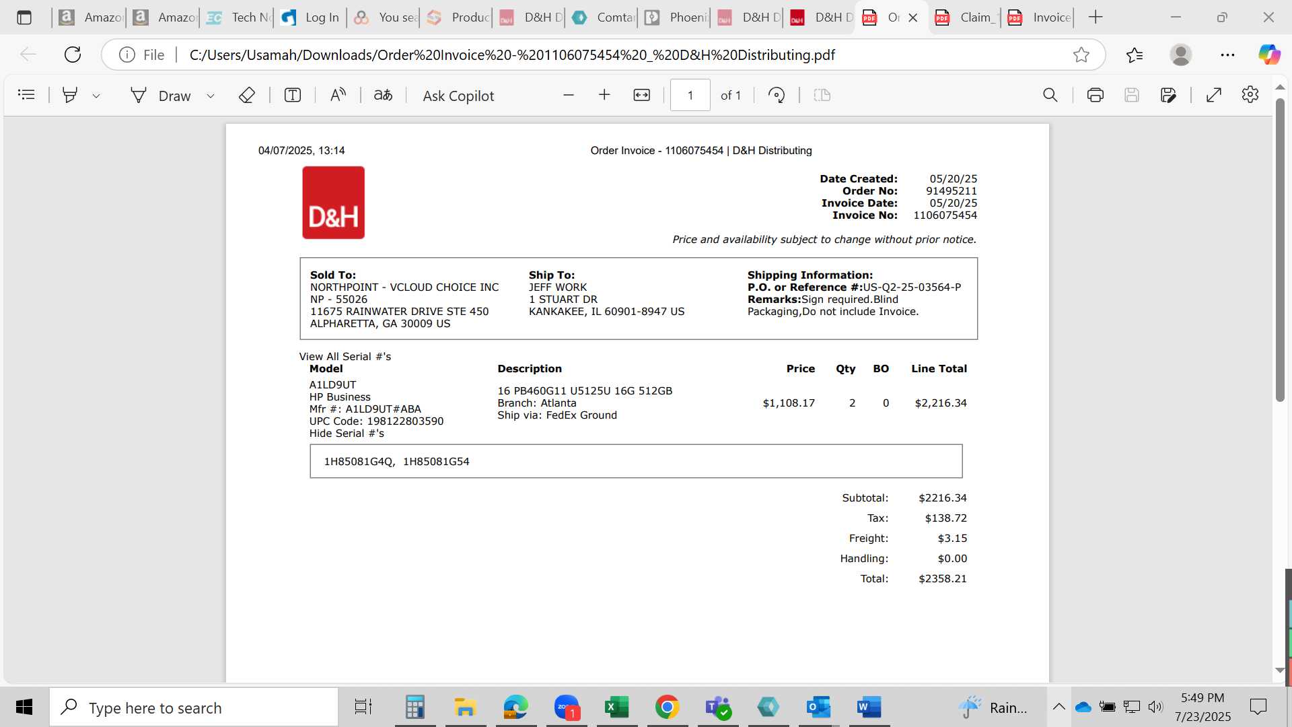This screenshot has height=727, width=1292.
Task: Switch to the You sea tab
Action: pos(385,18)
